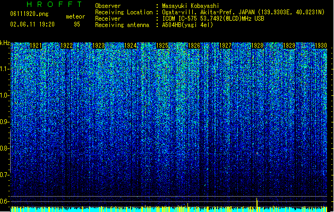Click the red echo dot near 1928
Viewport: 334px width, 212px height.
tap(258, 153)
